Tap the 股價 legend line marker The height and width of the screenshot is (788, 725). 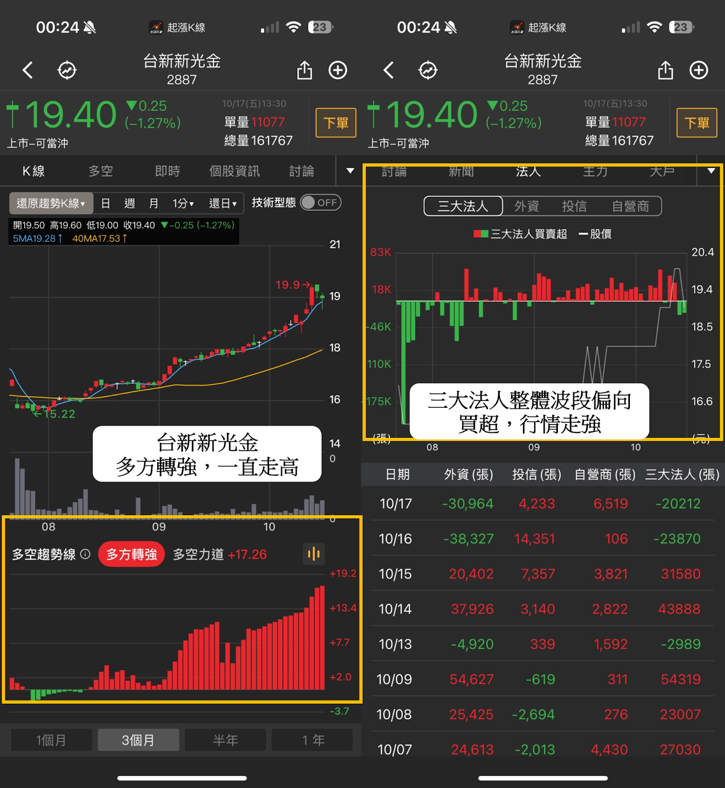(583, 234)
